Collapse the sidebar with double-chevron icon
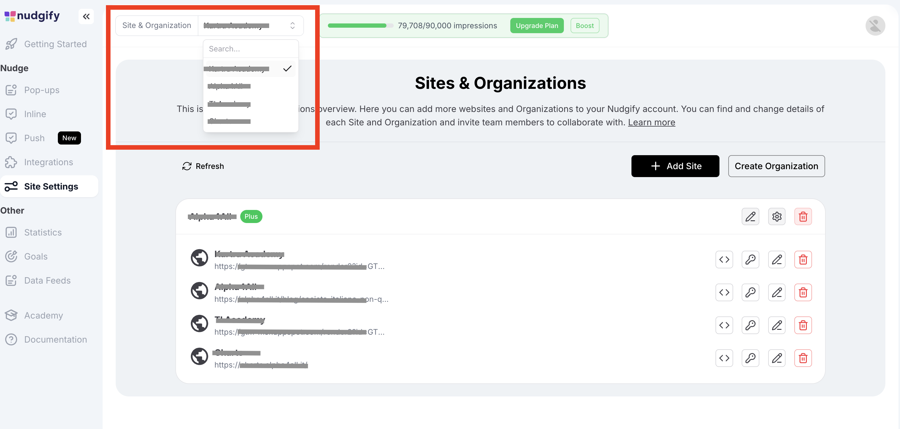 click(x=86, y=16)
